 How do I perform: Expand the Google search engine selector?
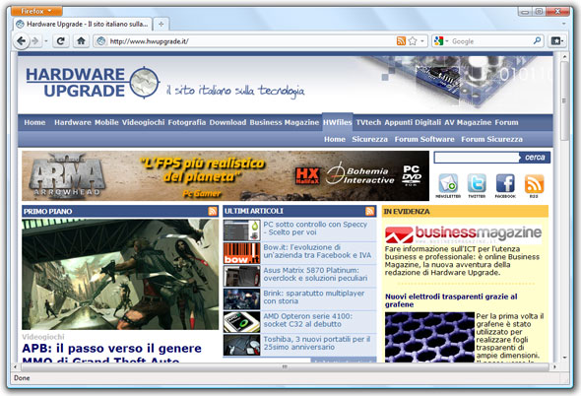441,40
